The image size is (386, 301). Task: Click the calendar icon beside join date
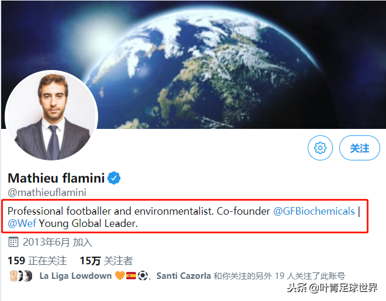click(x=13, y=242)
